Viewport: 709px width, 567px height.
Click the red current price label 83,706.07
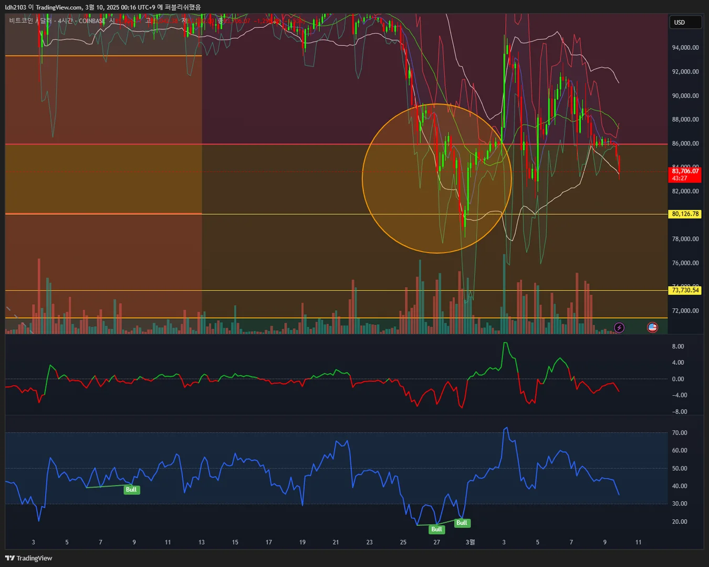click(x=685, y=174)
